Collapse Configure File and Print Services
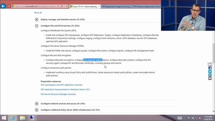Image resolution: width=215 pixels, height=121 pixels. tap(37, 26)
